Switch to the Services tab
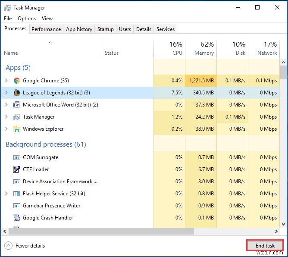Viewport: 288px width, 257px height. (165, 29)
